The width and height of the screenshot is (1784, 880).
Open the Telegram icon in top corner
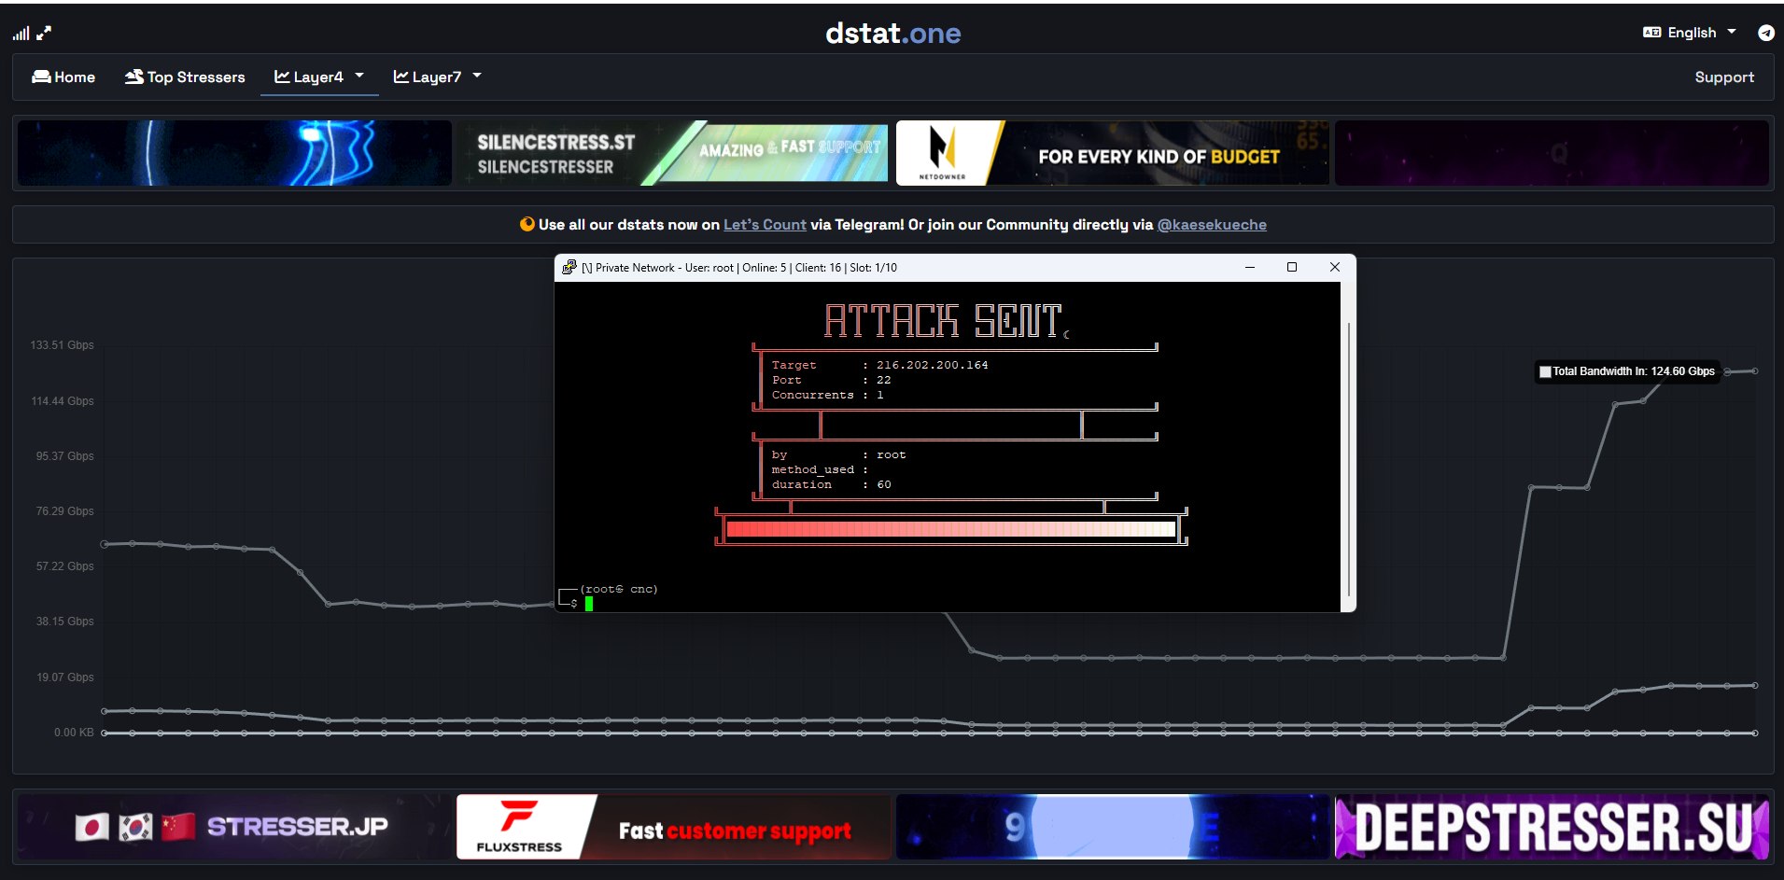[1765, 33]
